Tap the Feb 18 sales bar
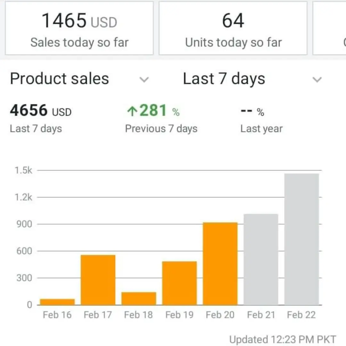This screenshot has width=346, height=346. (139, 299)
